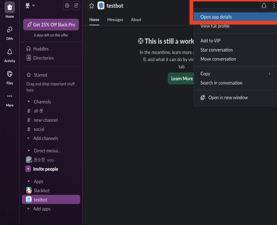Choose Search in conversation
Image resolution: width=277 pixels, height=225 pixels.
235,83
